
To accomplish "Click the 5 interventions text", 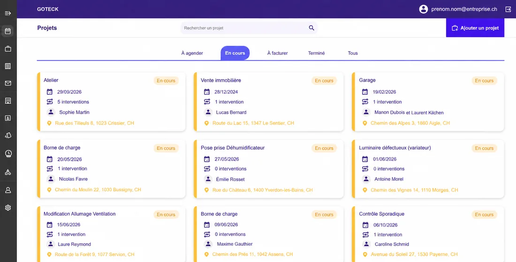I will pyautogui.click(x=73, y=102).
